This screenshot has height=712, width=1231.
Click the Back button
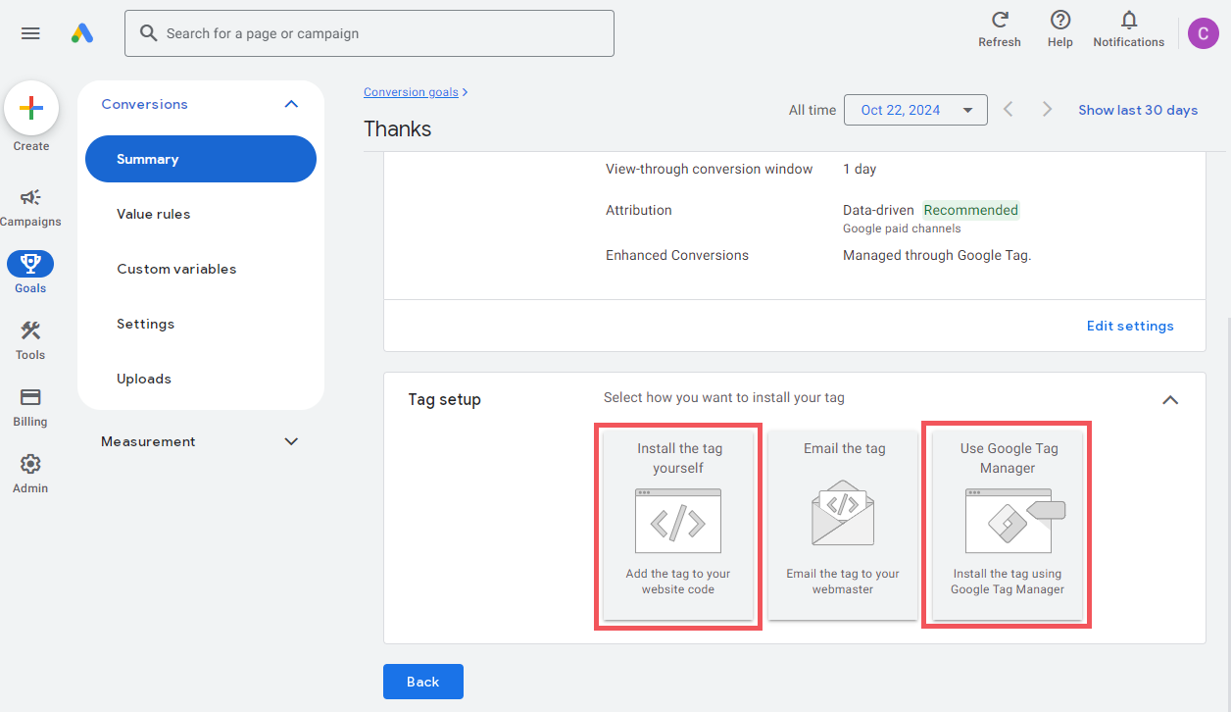[x=423, y=682]
